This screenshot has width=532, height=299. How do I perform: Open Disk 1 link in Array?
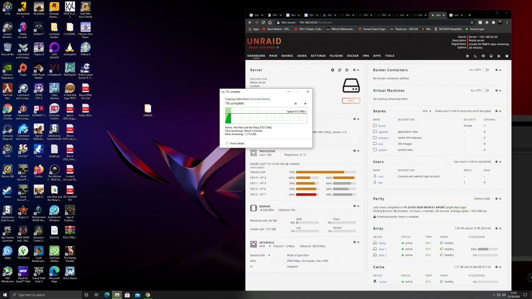click(x=383, y=249)
